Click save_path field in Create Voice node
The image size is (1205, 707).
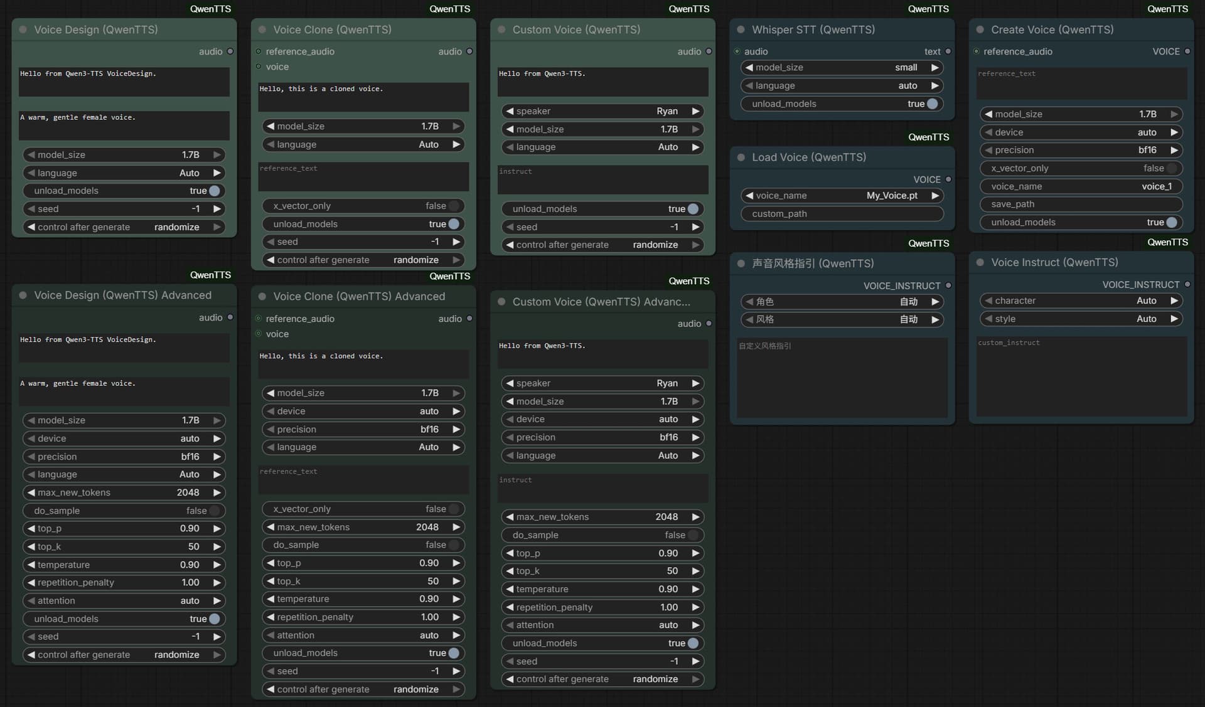tap(1081, 205)
